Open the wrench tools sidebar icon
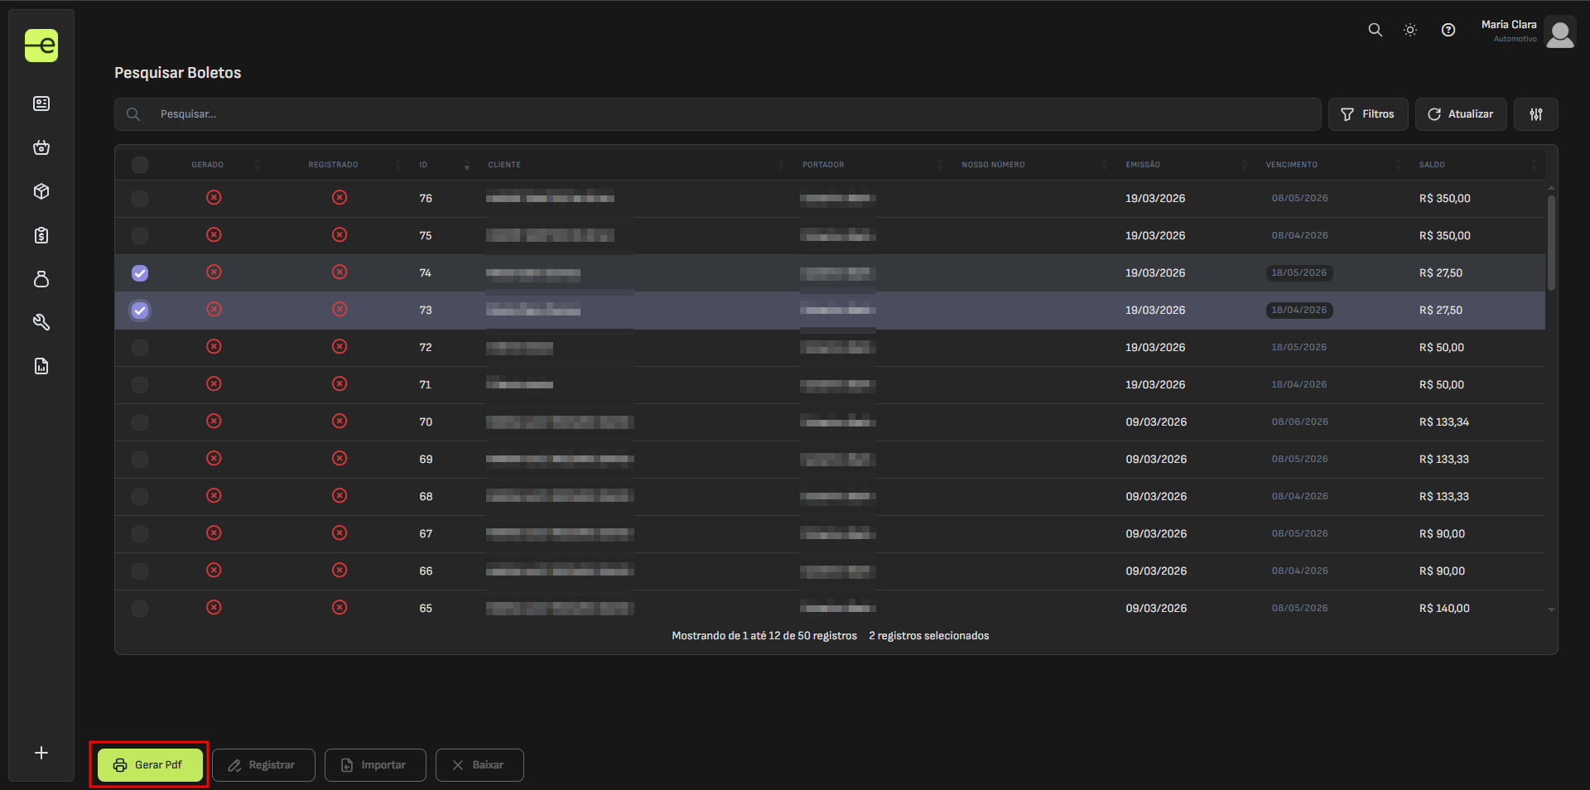Viewport: 1590px width, 790px height. (41, 322)
